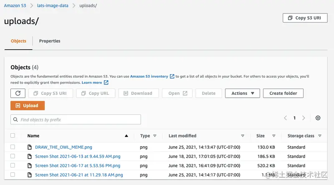Click file icon beside Screen Shot 2021-06-13
This screenshot has height=185, width=334.
pos(30,156)
